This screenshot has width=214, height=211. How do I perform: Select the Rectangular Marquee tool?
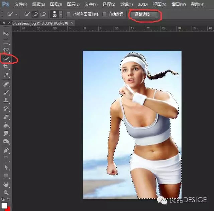tap(6, 42)
